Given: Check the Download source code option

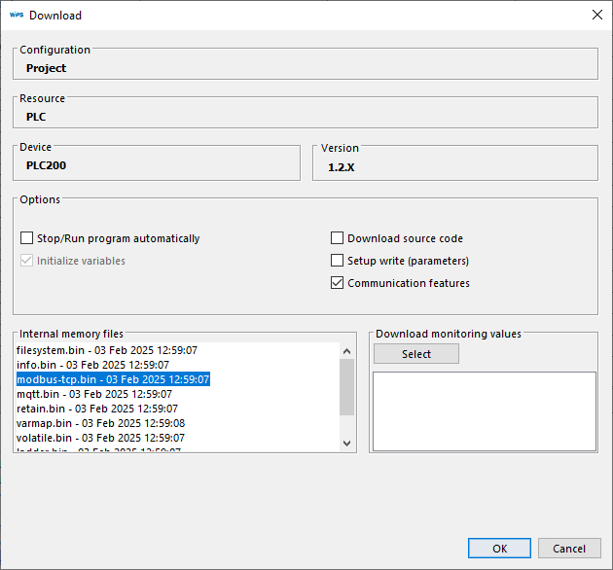Looking at the screenshot, I should pyautogui.click(x=338, y=238).
